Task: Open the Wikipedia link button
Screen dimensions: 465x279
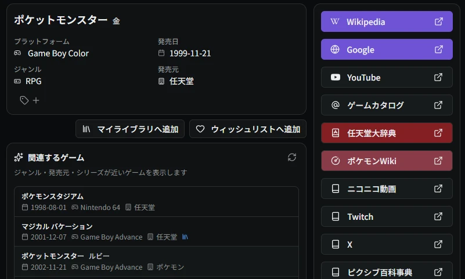Action: 387,21
